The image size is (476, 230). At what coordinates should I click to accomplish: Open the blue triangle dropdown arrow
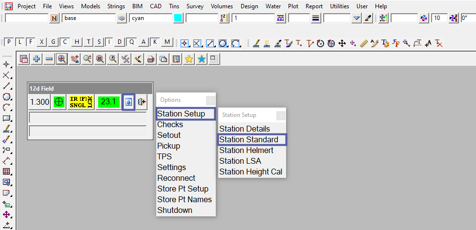click(x=356, y=18)
